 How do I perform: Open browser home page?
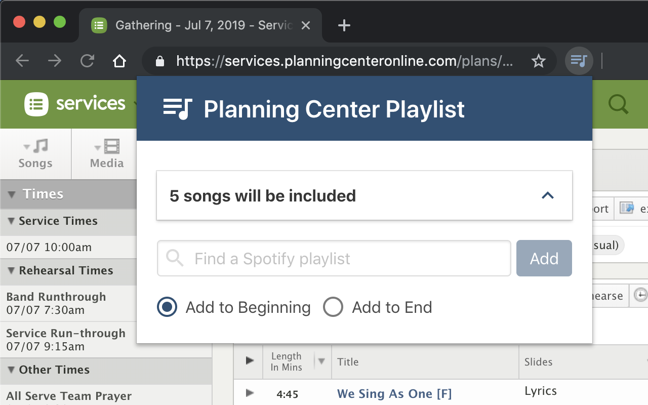click(x=119, y=61)
